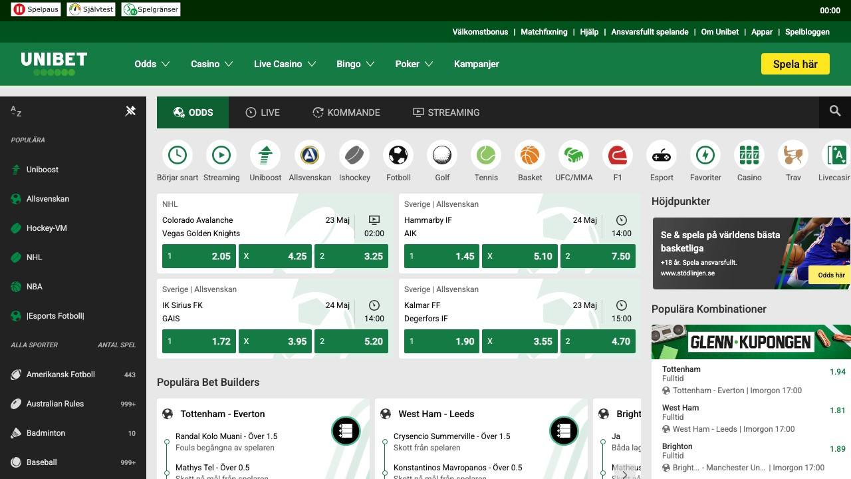Expand the Bingo dropdown menu
851x479 pixels.
pos(356,64)
